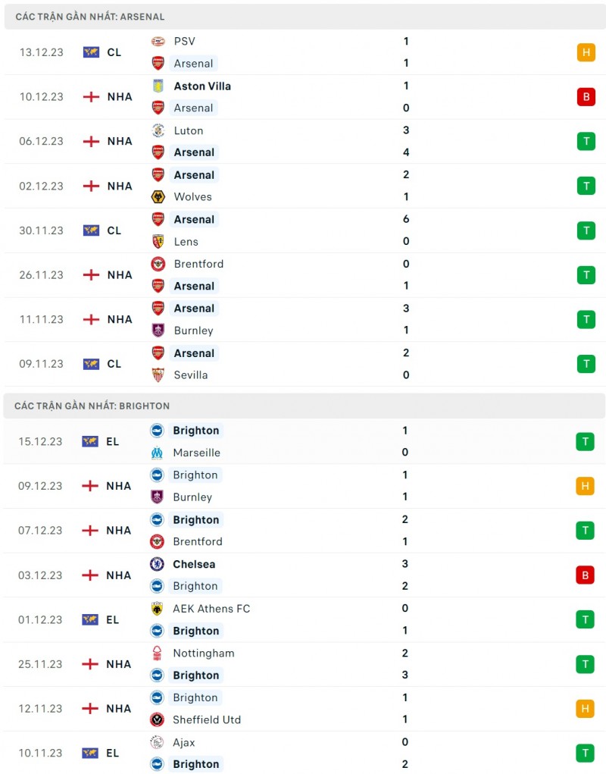The height and width of the screenshot is (774, 606).
Task: Select the Marseille team crest
Action: coord(157,453)
